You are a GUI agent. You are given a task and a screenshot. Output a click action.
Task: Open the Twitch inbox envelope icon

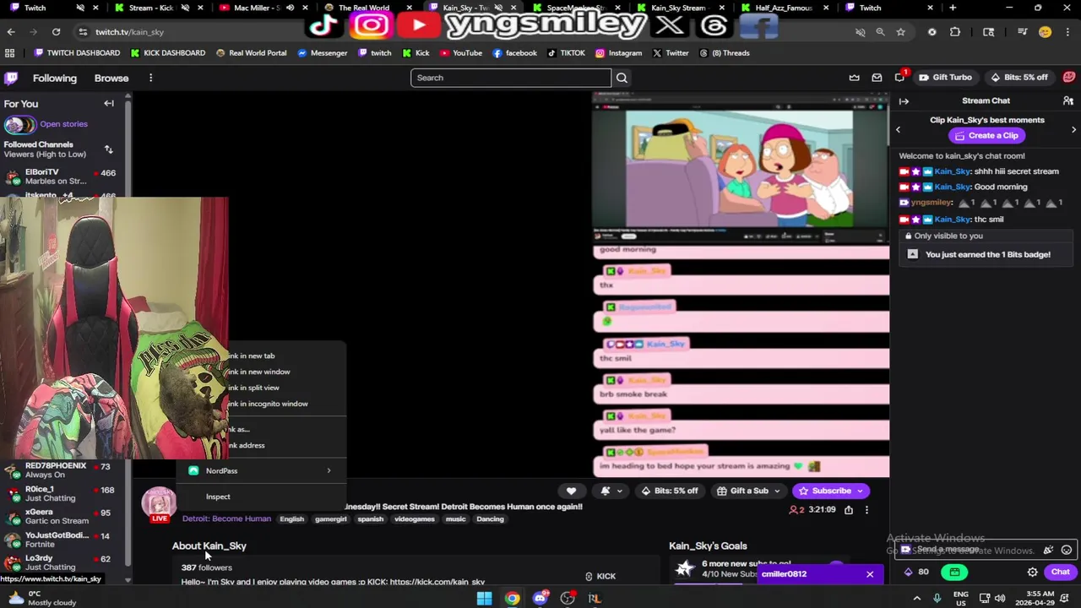[877, 78]
